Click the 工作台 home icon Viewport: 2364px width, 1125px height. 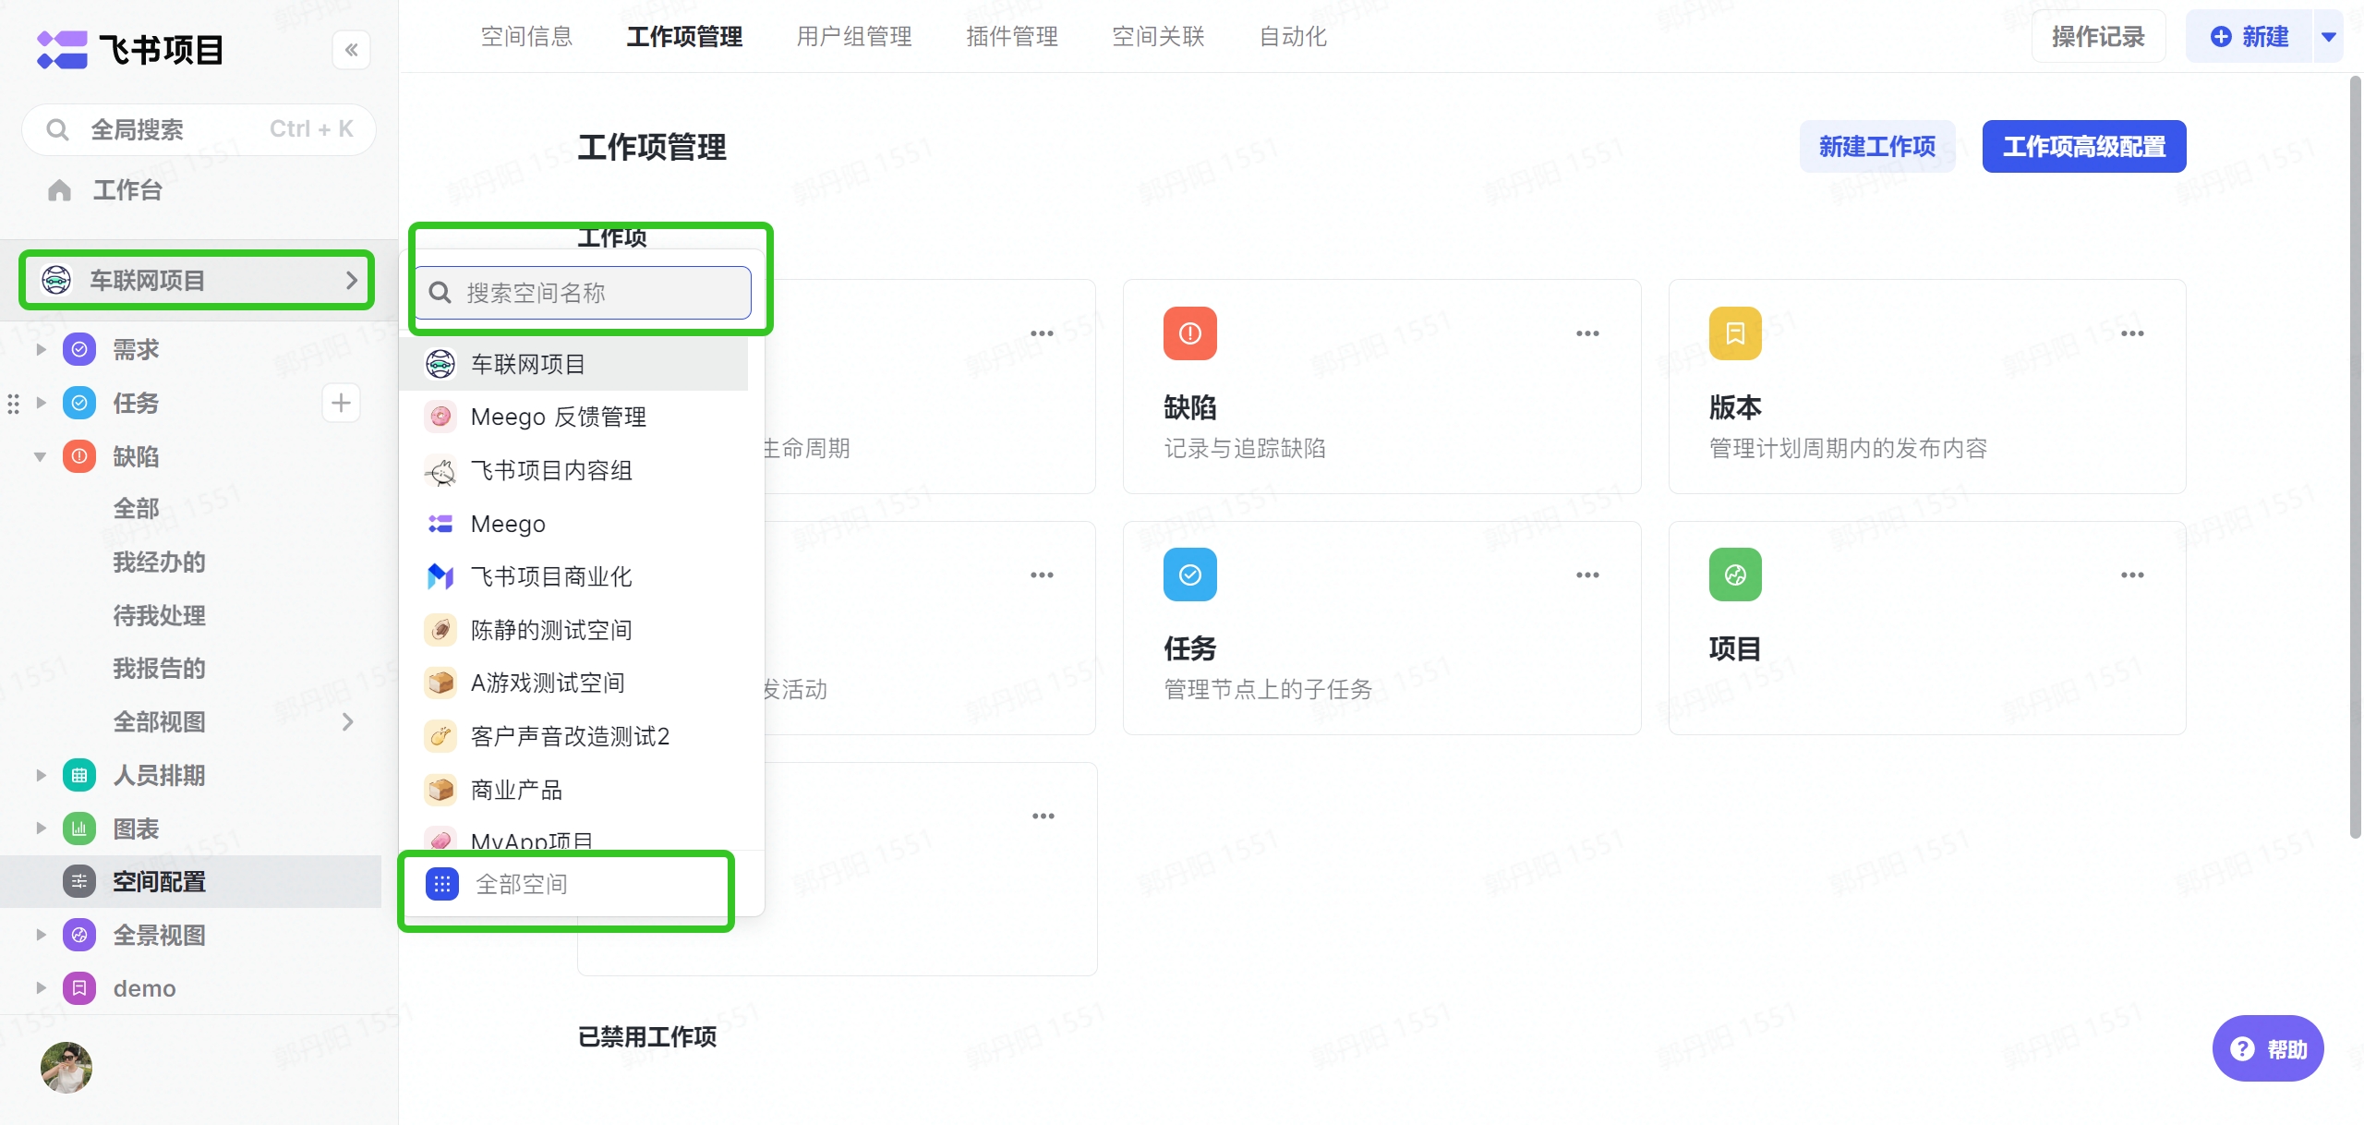coord(60,190)
